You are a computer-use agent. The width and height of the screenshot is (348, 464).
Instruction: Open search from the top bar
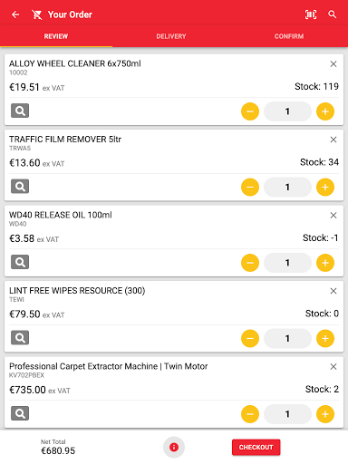coord(333,14)
